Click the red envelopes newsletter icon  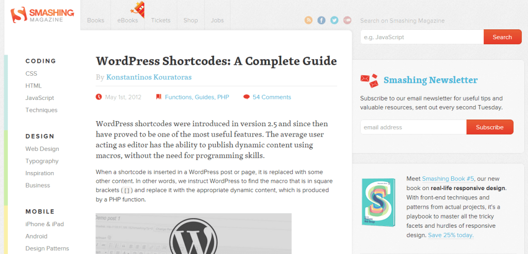pos(369,81)
